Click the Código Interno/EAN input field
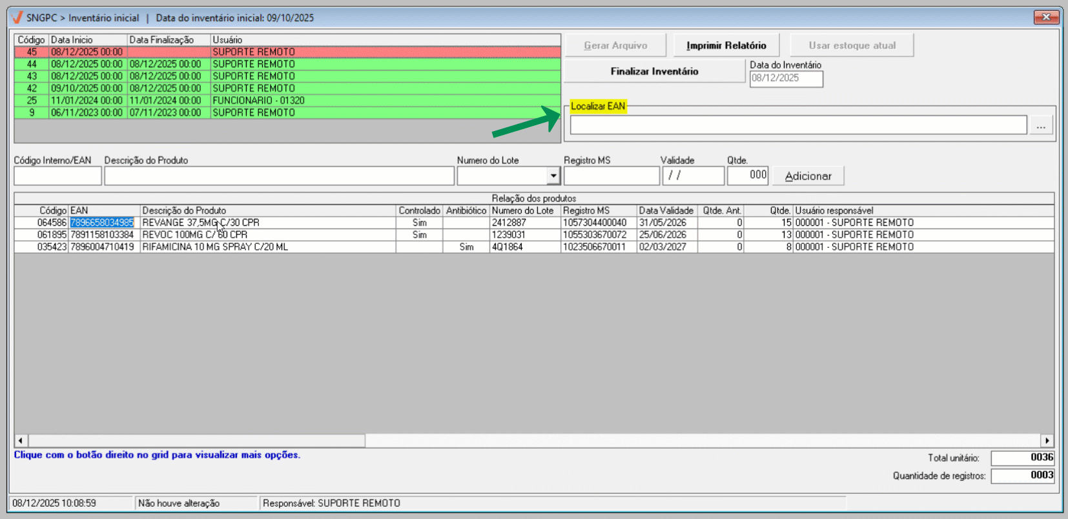 pos(57,176)
